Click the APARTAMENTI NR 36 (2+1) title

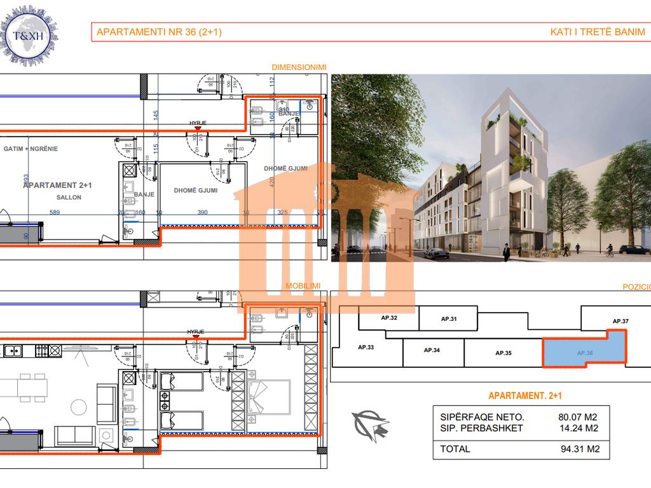158,32
